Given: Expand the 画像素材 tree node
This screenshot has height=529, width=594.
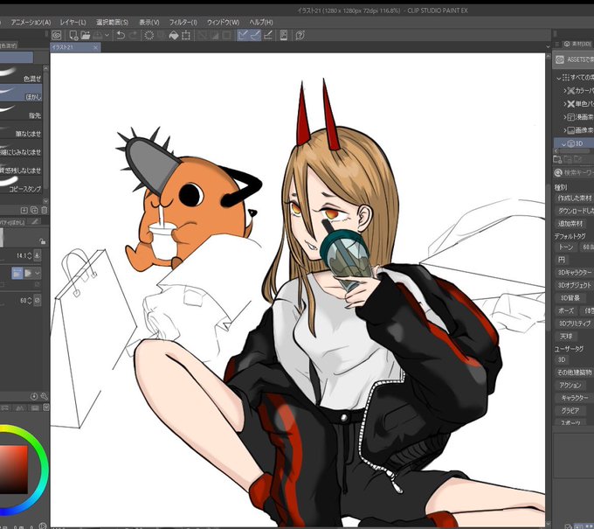Looking at the screenshot, I should (564, 130).
